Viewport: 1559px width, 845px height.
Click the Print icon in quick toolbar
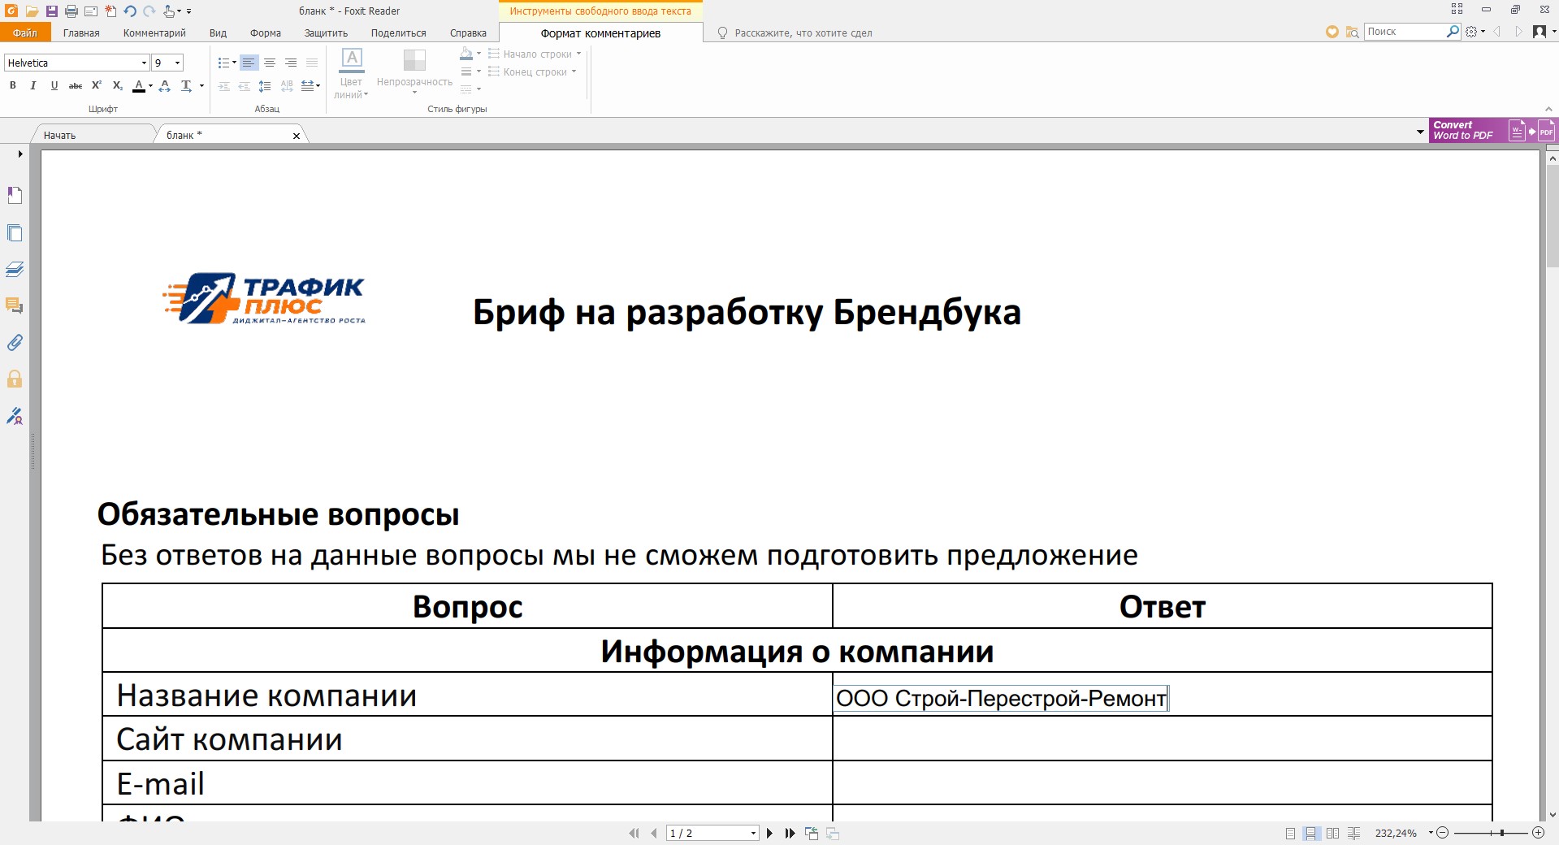tap(71, 11)
